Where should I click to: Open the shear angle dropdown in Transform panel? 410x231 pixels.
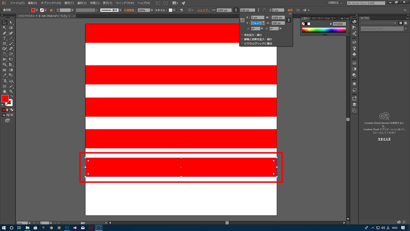pos(280,28)
